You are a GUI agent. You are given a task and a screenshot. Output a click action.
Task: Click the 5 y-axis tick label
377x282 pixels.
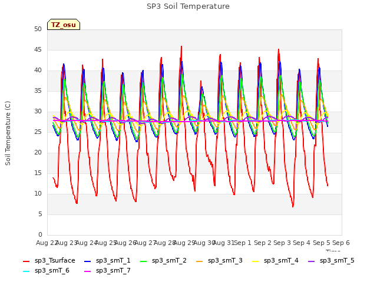[x=40, y=214]
